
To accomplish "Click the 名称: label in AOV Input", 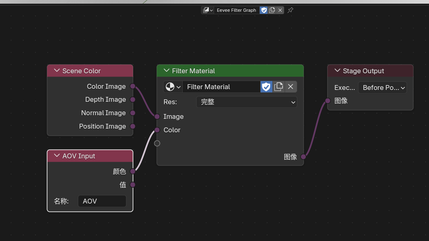I will (x=61, y=201).
